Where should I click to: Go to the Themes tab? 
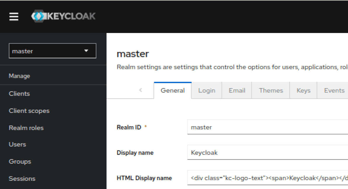[x=271, y=91]
